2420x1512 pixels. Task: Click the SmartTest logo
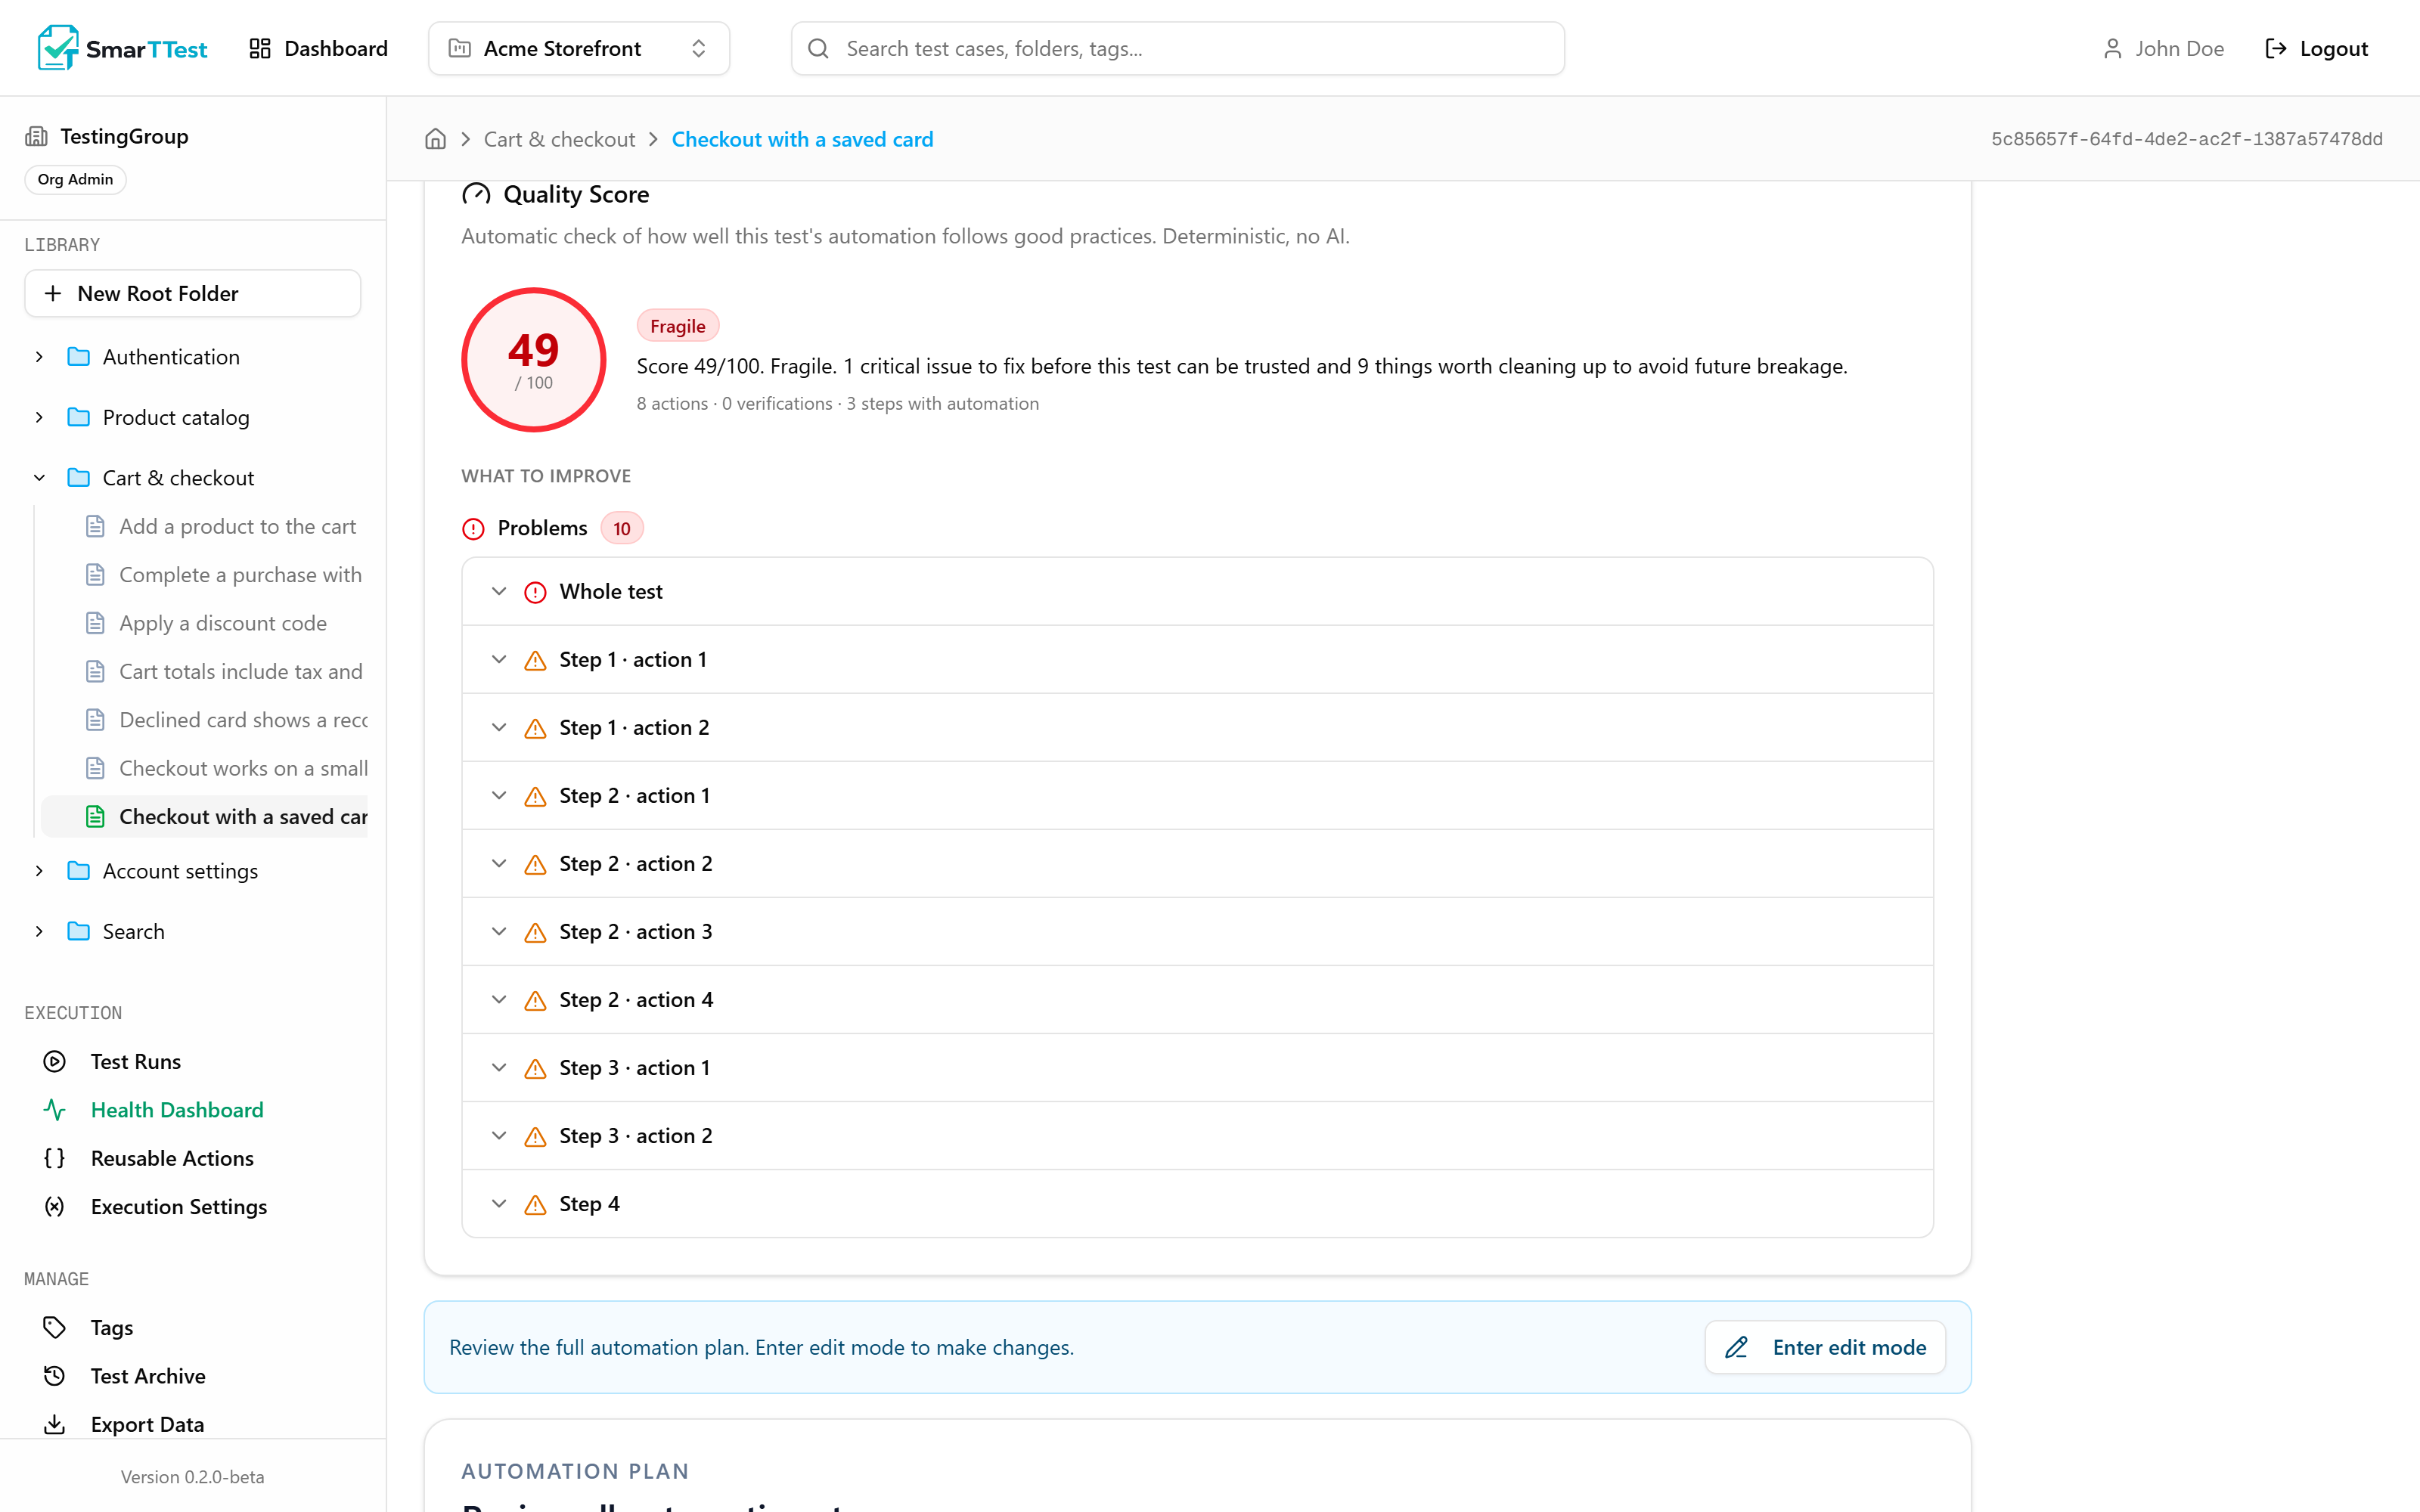122,48
